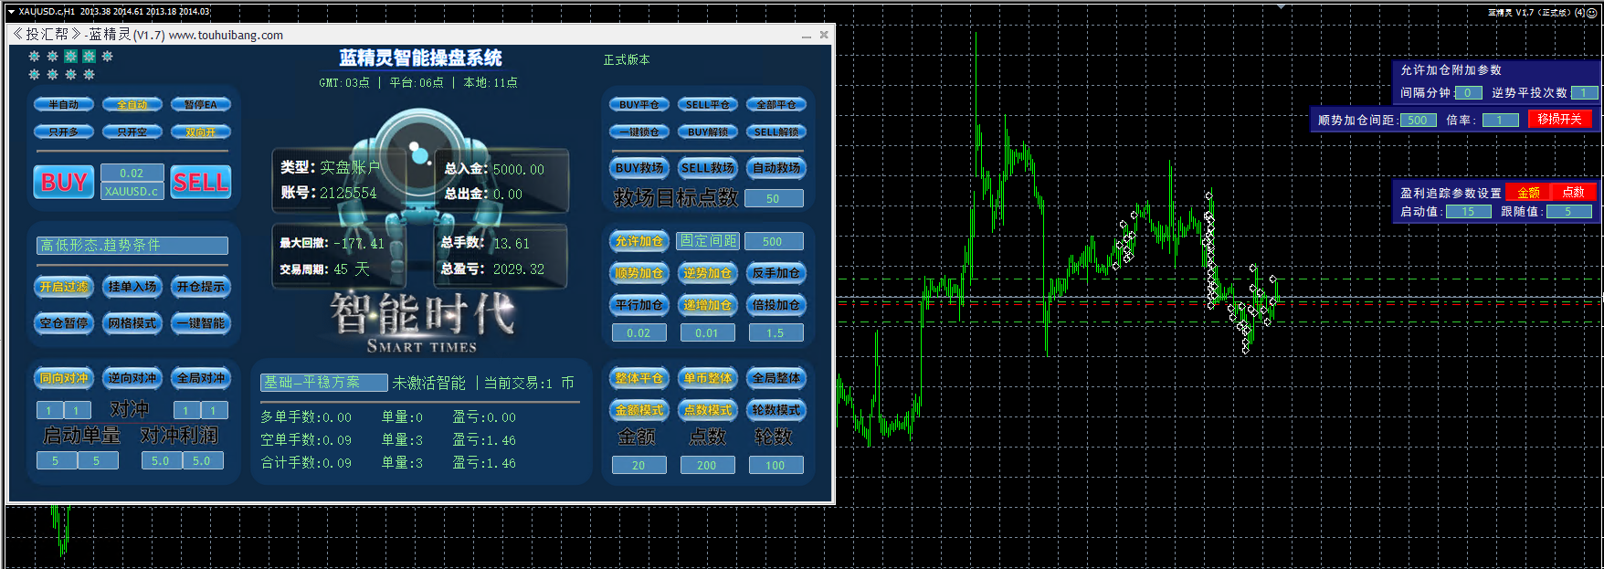Click 全部平仓 close all button
1604x569 pixels.
pos(776,105)
